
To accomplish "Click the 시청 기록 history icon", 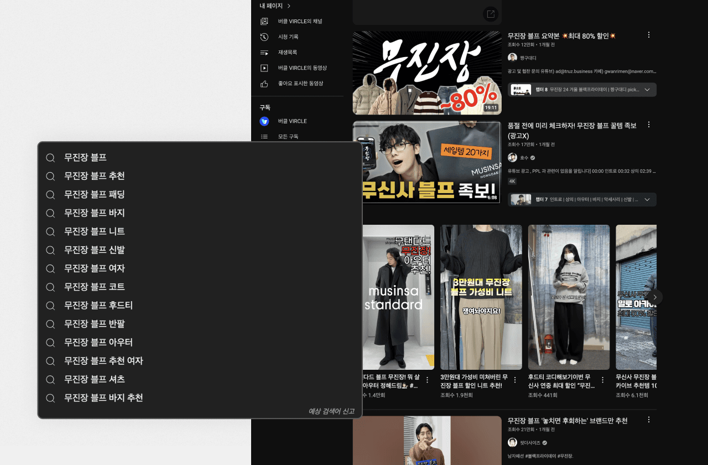I will (264, 37).
